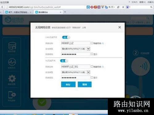
Task: Open the search engine selector icon
Action: point(128,7)
